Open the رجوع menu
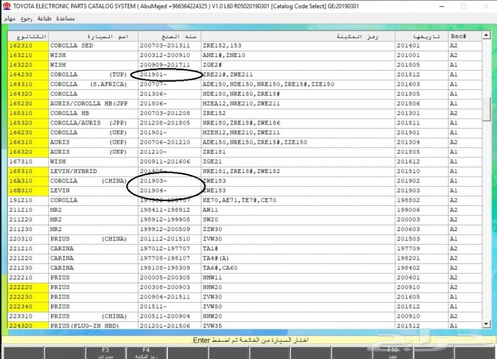This screenshot has height=359, width=497. pyautogui.click(x=27, y=19)
